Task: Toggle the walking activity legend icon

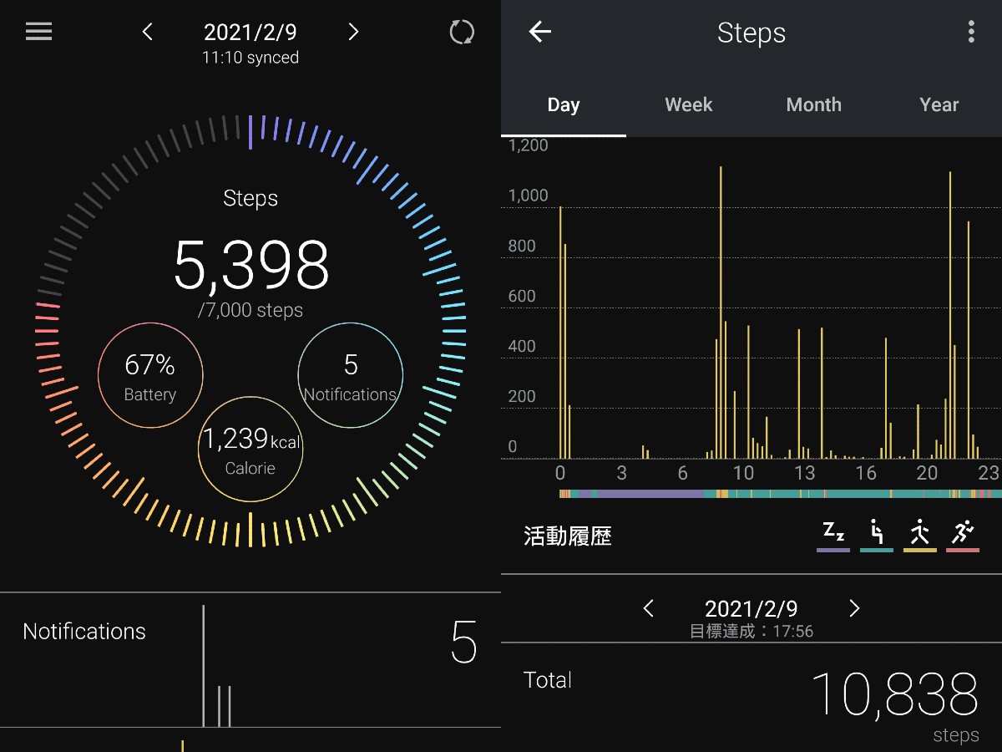Action: click(x=919, y=535)
